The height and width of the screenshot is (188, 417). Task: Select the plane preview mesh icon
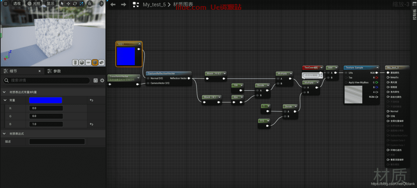(88, 62)
